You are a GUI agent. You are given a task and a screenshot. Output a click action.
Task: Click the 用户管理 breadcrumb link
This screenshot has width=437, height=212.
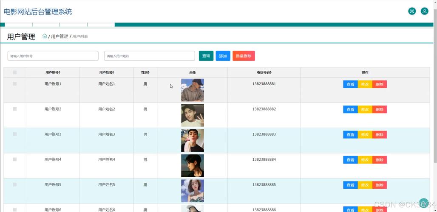pos(60,36)
